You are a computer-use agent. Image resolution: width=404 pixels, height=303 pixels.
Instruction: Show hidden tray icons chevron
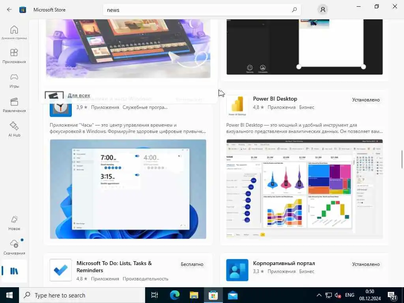(319, 295)
